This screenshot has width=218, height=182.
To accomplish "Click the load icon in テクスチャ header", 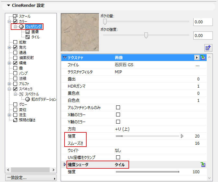I will coord(203,57).
